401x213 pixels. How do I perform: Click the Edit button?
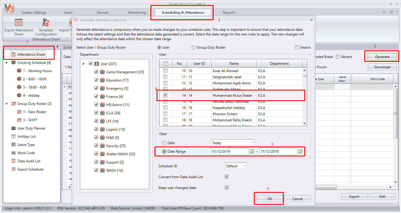click(x=382, y=196)
